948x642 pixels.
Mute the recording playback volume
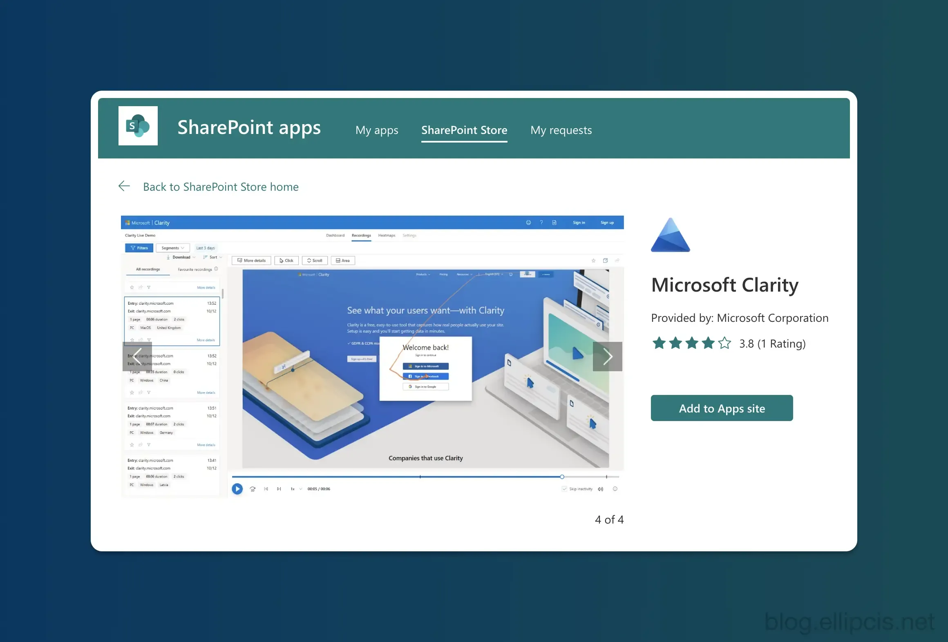[x=600, y=489]
